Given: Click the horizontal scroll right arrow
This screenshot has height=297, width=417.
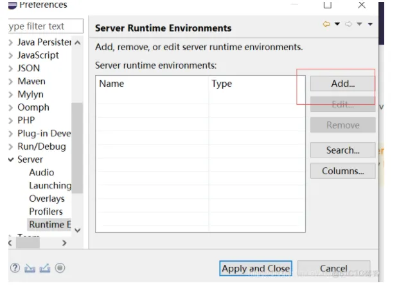Looking at the screenshot, I should (x=64, y=243).
